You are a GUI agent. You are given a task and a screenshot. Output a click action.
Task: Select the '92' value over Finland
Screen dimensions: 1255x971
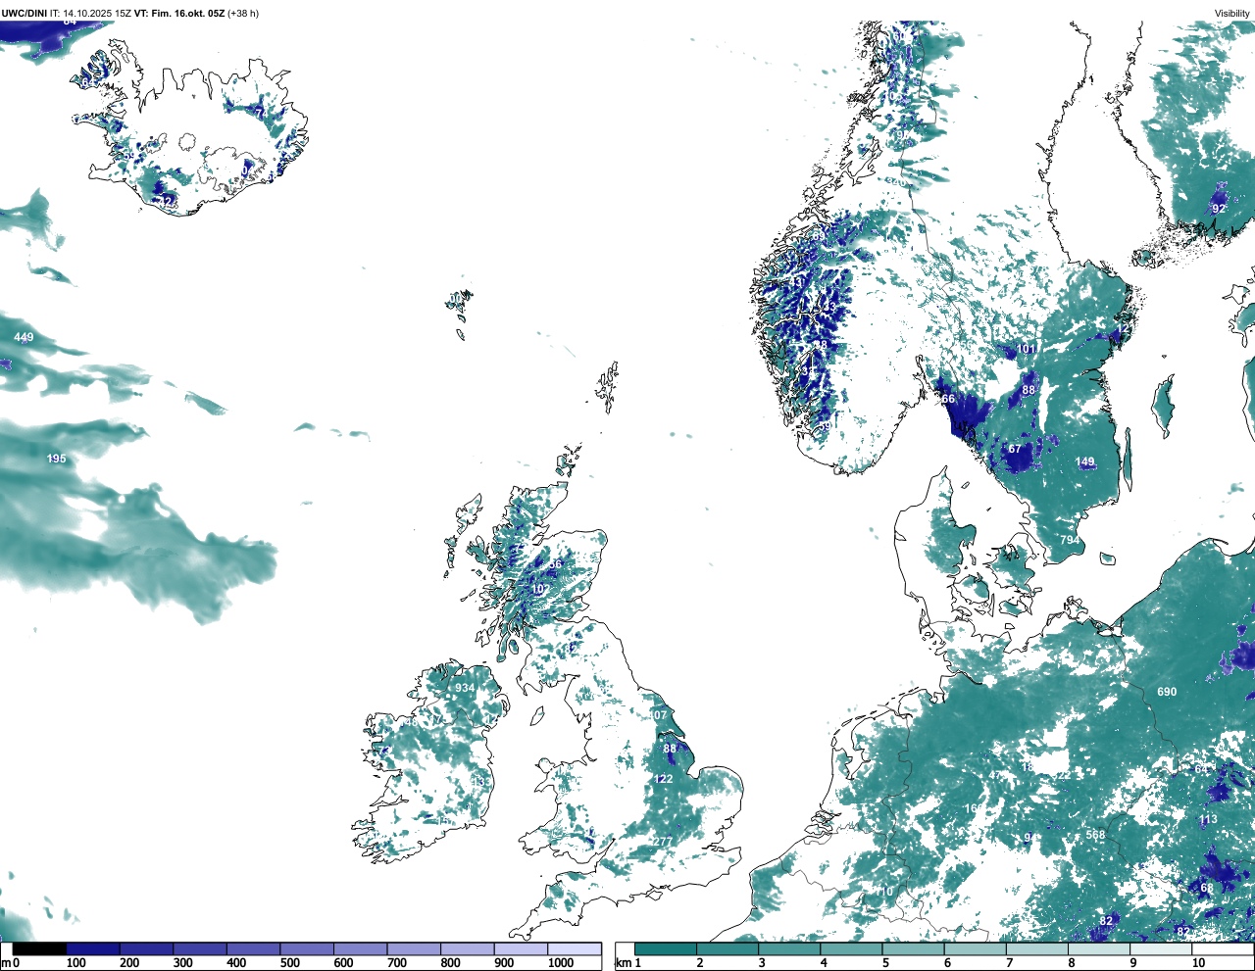(x=1219, y=210)
